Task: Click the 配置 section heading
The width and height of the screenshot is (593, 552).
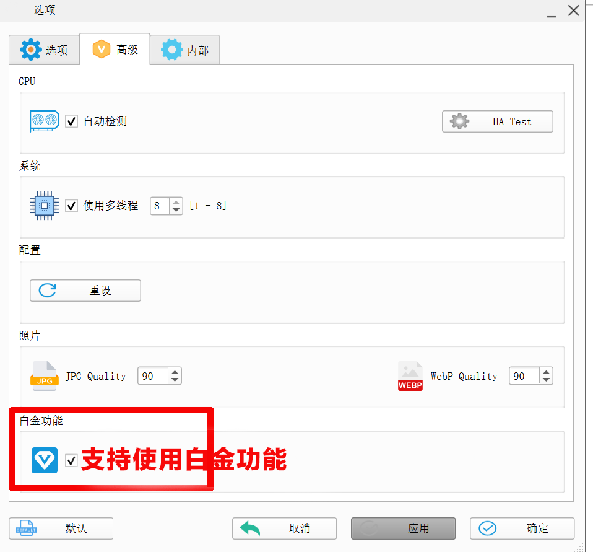Action: [x=30, y=250]
